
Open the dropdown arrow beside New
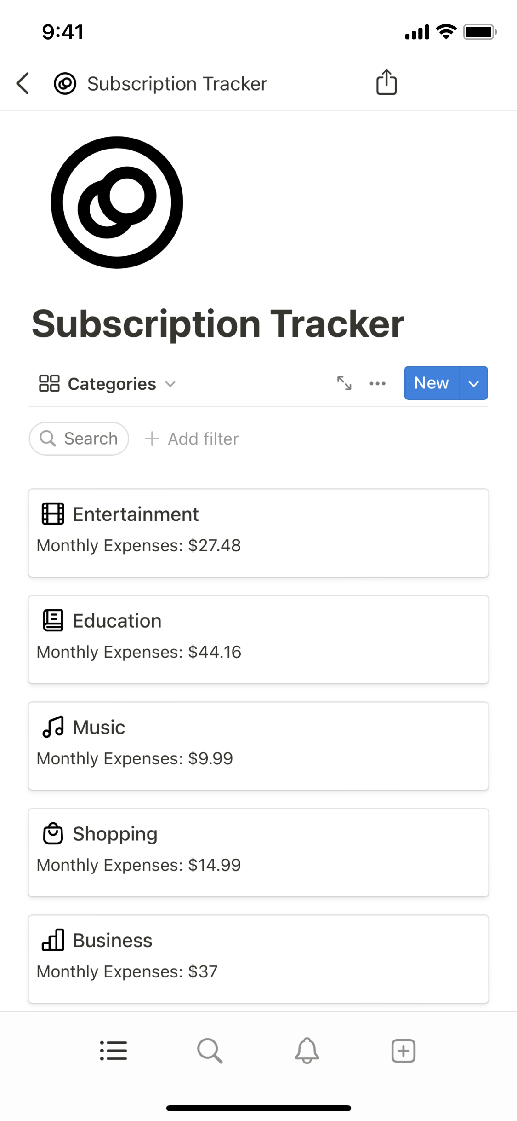tap(473, 383)
